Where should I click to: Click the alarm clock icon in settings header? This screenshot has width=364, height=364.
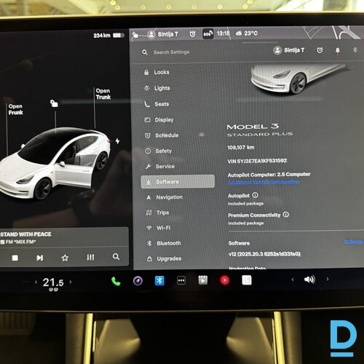pos(320,50)
